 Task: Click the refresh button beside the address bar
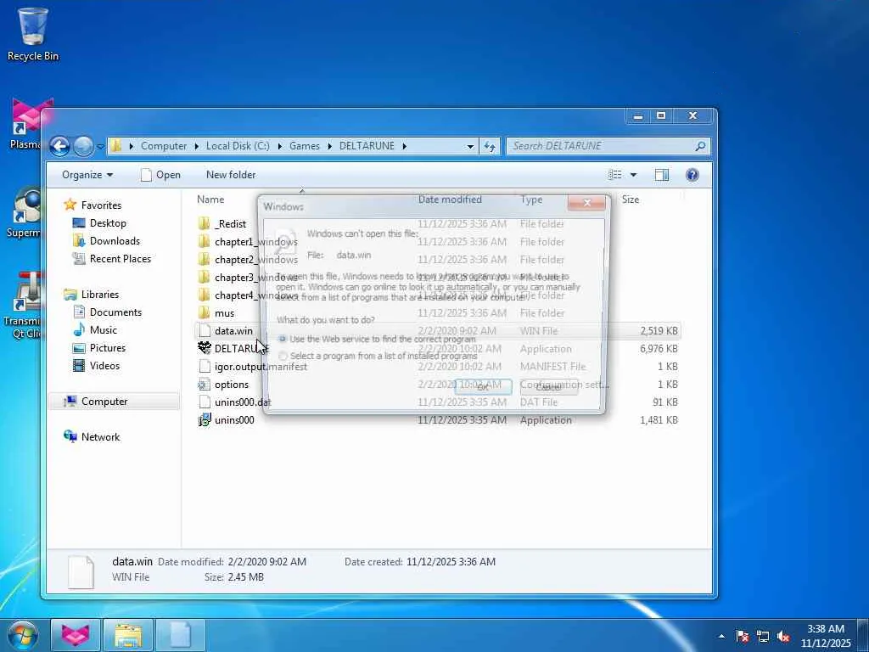490,146
